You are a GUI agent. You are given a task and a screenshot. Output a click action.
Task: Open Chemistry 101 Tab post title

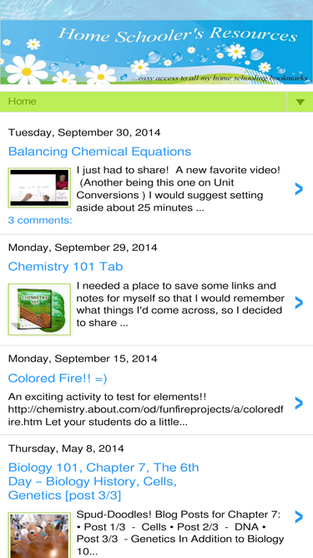[x=66, y=267]
